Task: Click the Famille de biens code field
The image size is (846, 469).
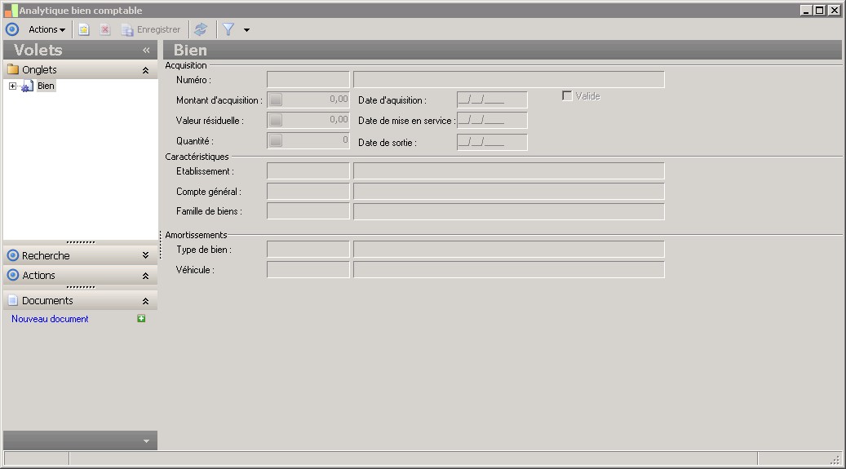Action: click(308, 211)
